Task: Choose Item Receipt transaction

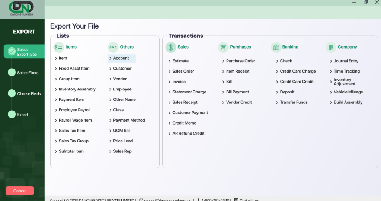Action: pyautogui.click(x=238, y=72)
